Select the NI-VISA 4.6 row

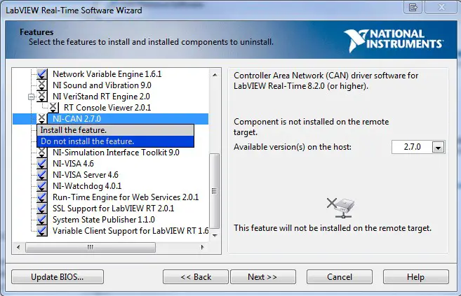click(x=73, y=164)
